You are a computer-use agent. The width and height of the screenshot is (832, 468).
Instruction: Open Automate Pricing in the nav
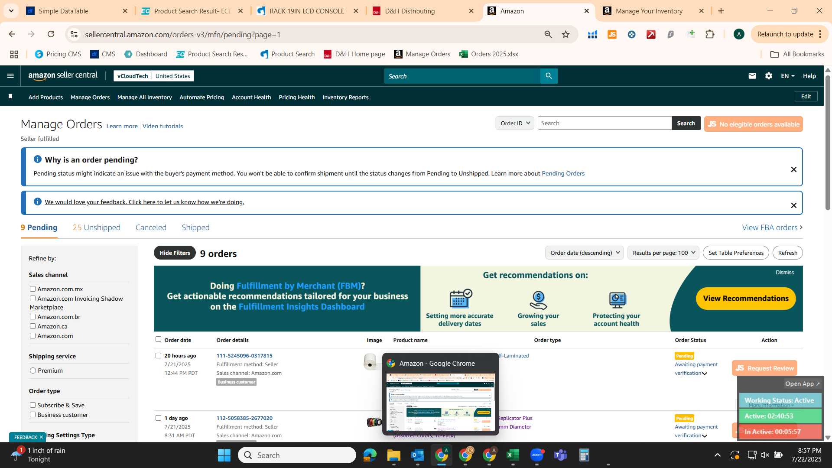201,97
